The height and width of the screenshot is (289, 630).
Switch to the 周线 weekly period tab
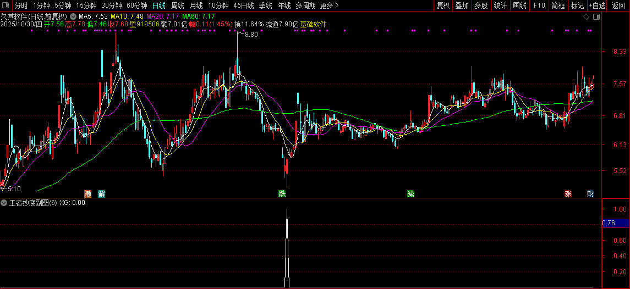[x=178, y=5]
